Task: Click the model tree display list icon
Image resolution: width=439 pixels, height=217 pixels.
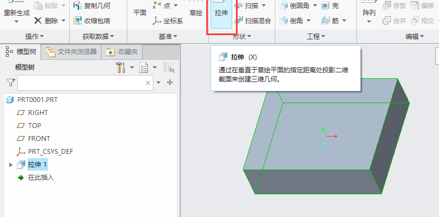Action: (x=144, y=67)
